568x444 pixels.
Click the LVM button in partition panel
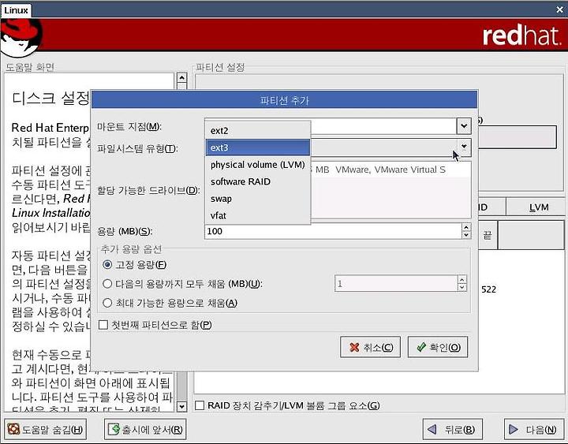535,207
